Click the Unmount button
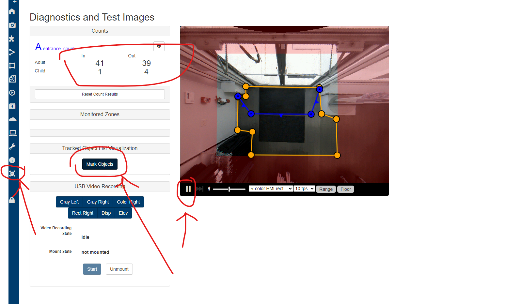Viewport: 522px width, 304px height. coord(119,269)
